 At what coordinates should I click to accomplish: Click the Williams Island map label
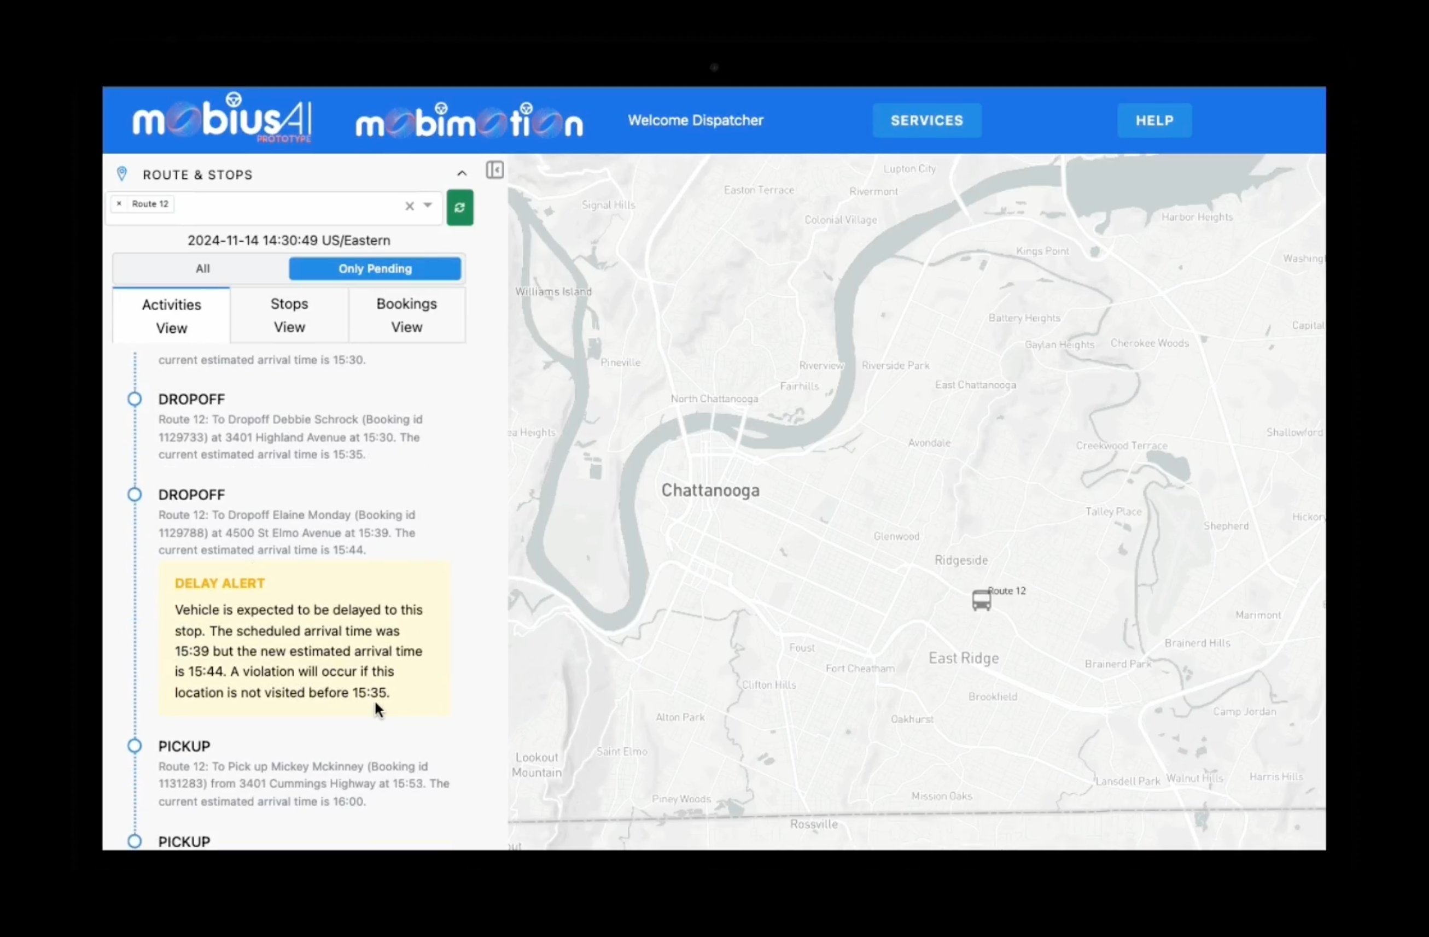[553, 292]
